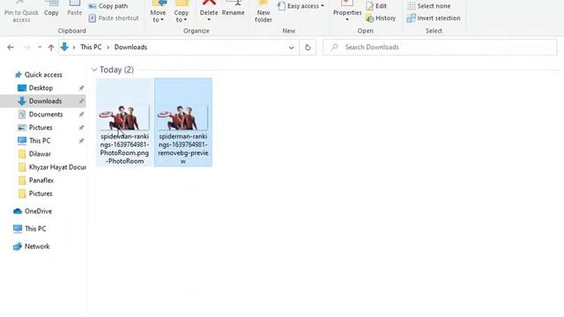The height and width of the screenshot is (317, 564).
Task: Click the Copy ribbon button
Action: pyautogui.click(x=51, y=9)
